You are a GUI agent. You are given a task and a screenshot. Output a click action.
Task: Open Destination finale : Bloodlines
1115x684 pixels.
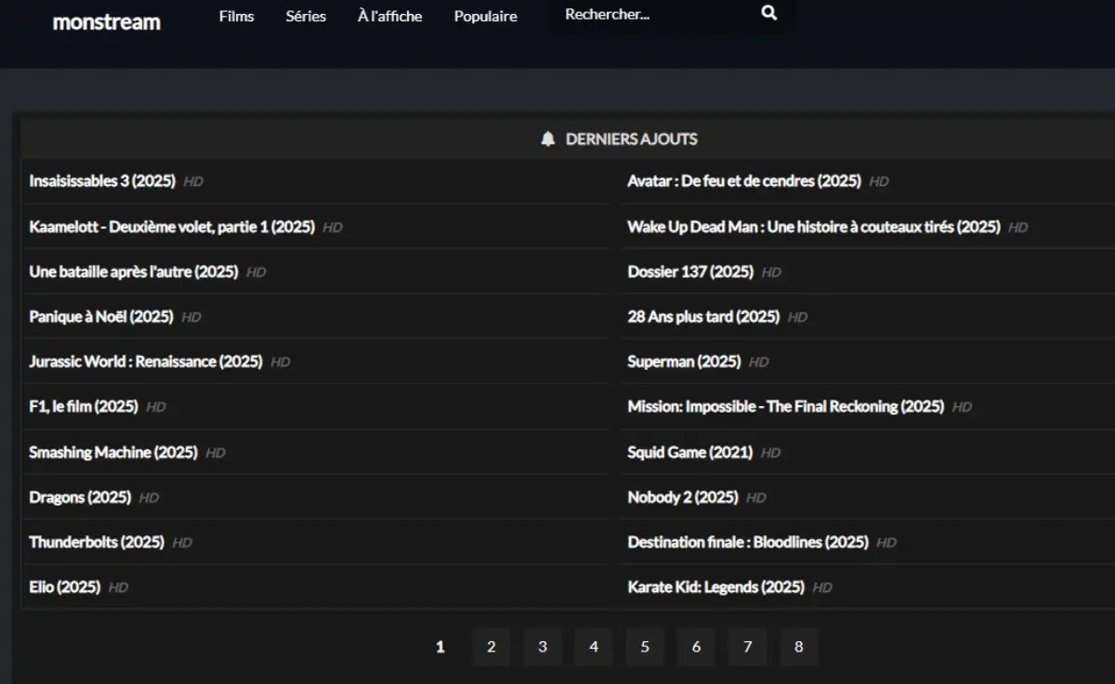pos(747,542)
